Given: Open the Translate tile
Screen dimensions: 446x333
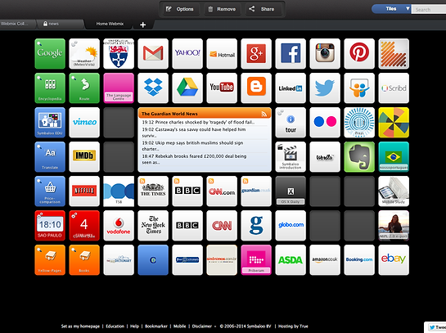Looking at the screenshot, I should 50,157.
